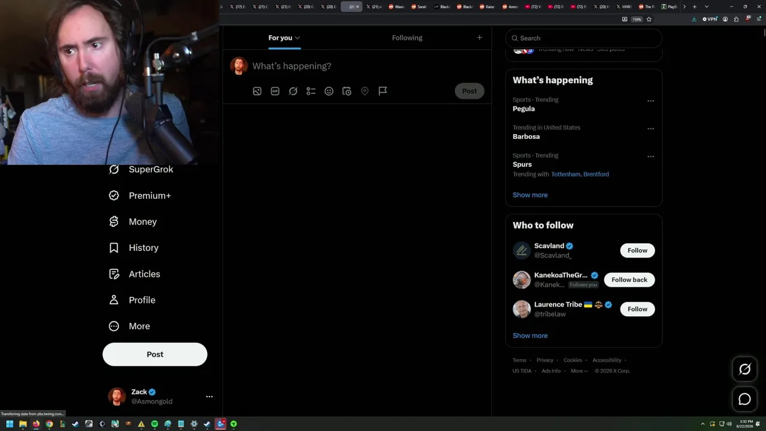Open Google Chrome from the taskbar
Viewport: 766px width, 431px height.
(49, 424)
